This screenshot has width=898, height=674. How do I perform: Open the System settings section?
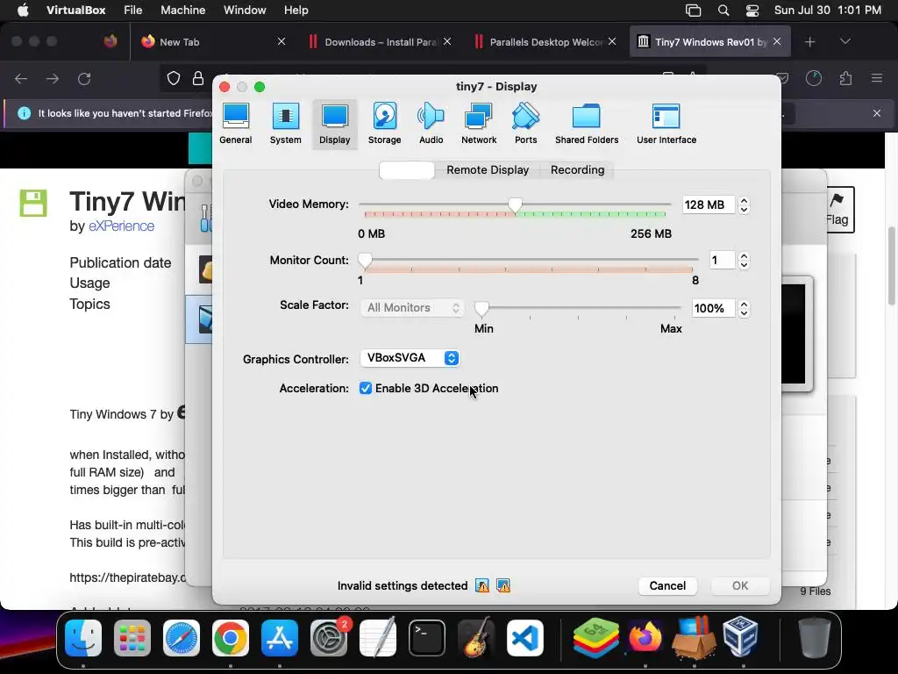tap(285, 125)
